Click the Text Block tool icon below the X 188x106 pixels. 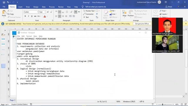[97, 17]
